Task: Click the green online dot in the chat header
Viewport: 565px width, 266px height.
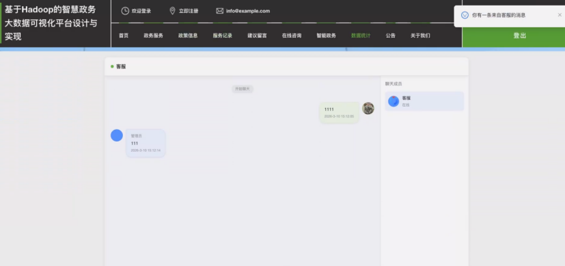Action: pyautogui.click(x=112, y=67)
